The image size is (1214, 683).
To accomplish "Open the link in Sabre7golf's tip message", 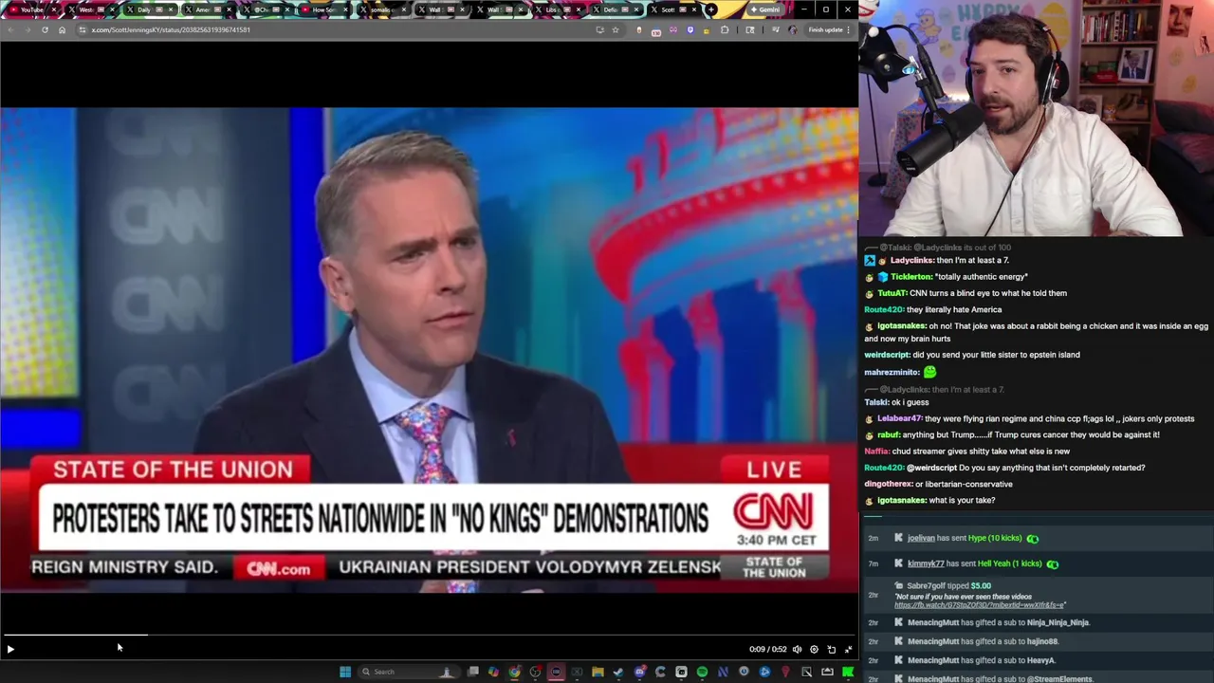I will click(980, 605).
